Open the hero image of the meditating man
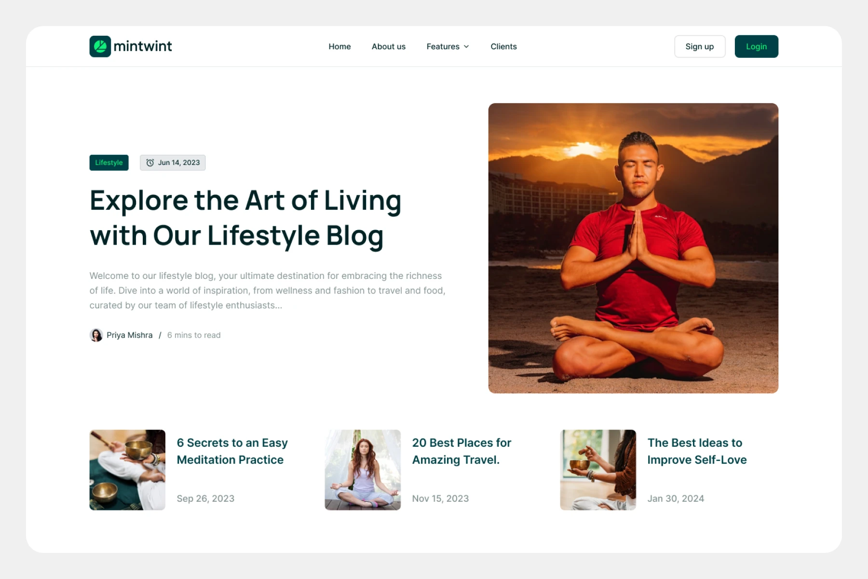868x579 pixels. point(633,248)
